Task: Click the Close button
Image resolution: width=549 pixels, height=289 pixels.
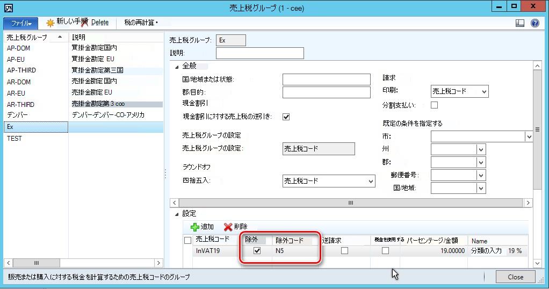Action: coord(515,277)
